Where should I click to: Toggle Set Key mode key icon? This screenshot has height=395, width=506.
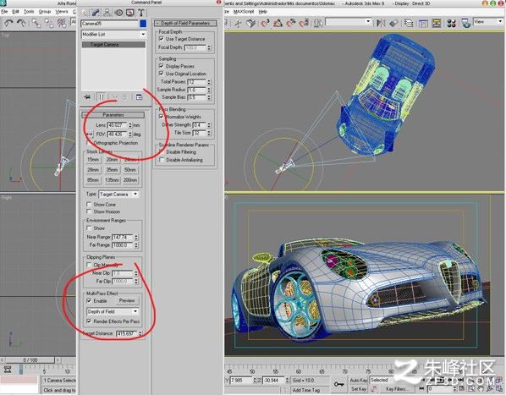[x=338, y=384]
